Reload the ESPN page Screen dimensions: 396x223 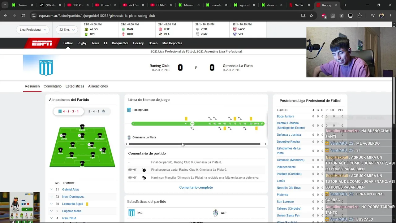click(x=23, y=15)
